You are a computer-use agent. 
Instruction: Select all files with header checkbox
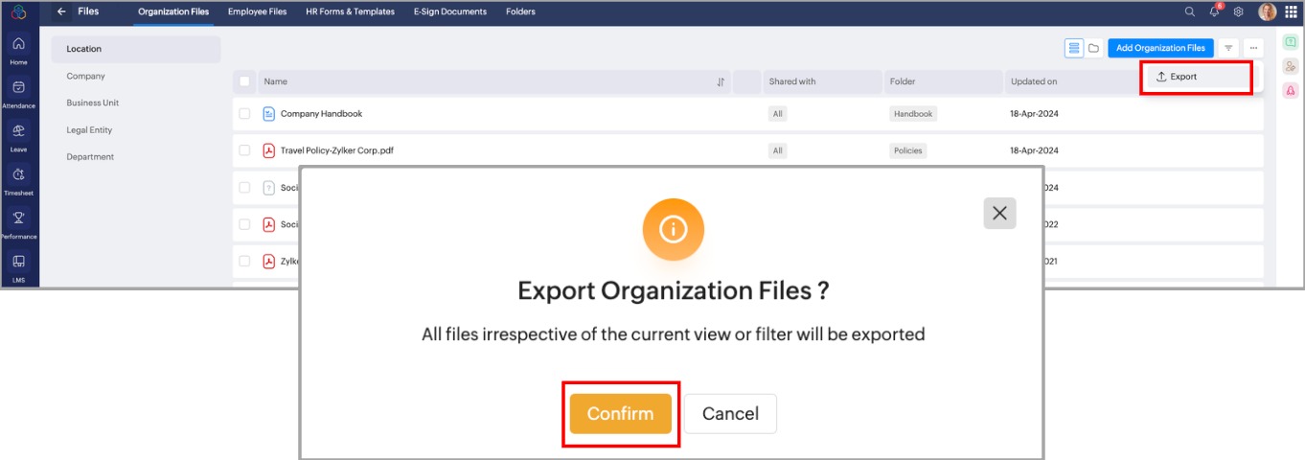pyautogui.click(x=244, y=81)
